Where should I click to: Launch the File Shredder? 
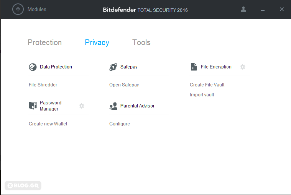43,85
